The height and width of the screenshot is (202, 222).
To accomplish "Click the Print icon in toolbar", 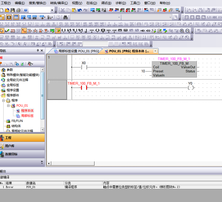I will 18,10.
